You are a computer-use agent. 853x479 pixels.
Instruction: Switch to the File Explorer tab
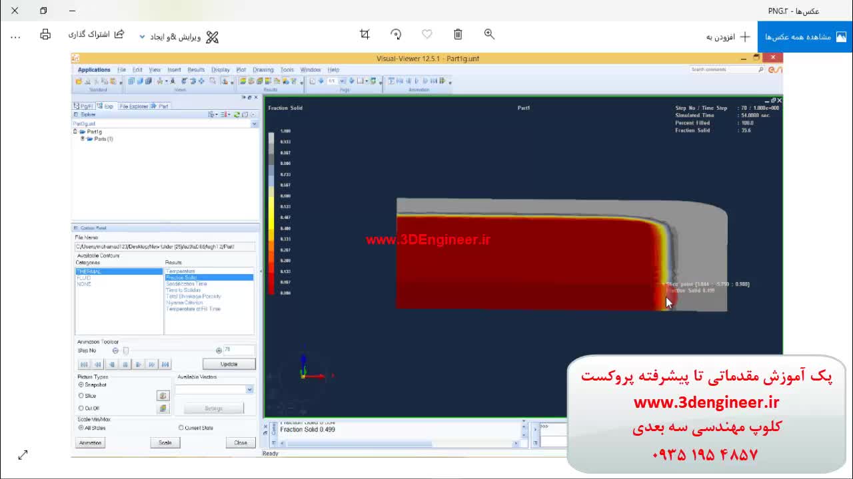(x=133, y=106)
